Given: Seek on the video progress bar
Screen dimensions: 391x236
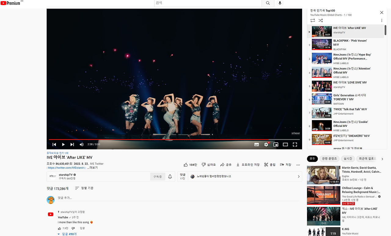Looking at the screenshot, I should 174,140.
